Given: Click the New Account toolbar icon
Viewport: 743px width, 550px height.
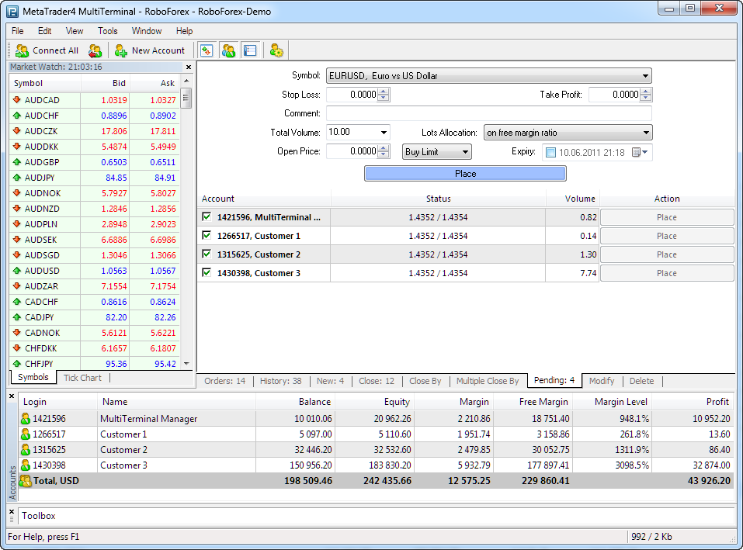Looking at the screenshot, I should (x=121, y=50).
